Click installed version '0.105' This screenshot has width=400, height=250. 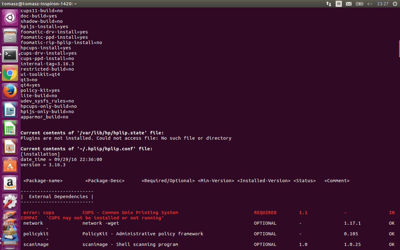pyautogui.click(x=351, y=234)
